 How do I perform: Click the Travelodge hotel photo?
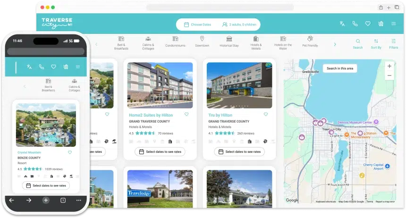point(160,189)
